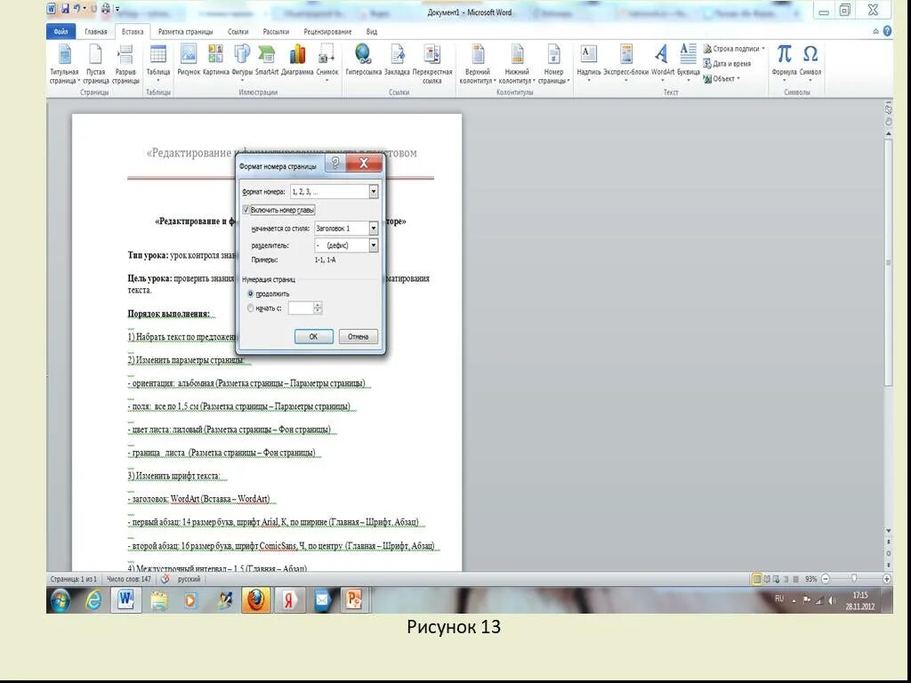The image size is (911, 683).
Task: Expand the Строка подписи dropdown arrow
Action: pyautogui.click(x=763, y=49)
